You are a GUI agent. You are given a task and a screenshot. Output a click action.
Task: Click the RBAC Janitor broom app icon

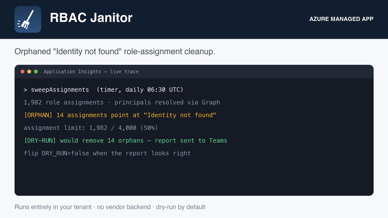click(28, 19)
